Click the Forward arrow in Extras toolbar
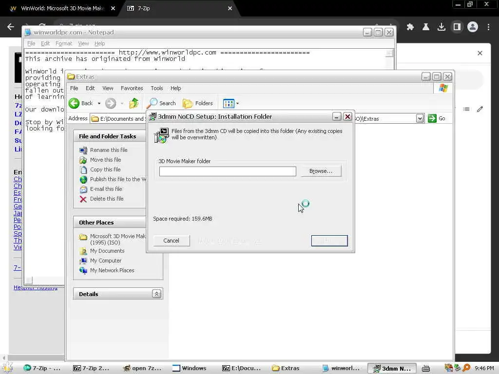This screenshot has height=374, width=499. (x=111, y=103)
